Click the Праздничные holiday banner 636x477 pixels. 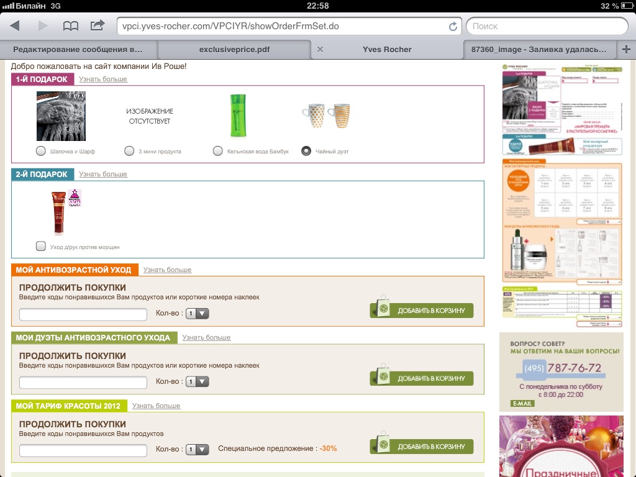coord(561,446)
